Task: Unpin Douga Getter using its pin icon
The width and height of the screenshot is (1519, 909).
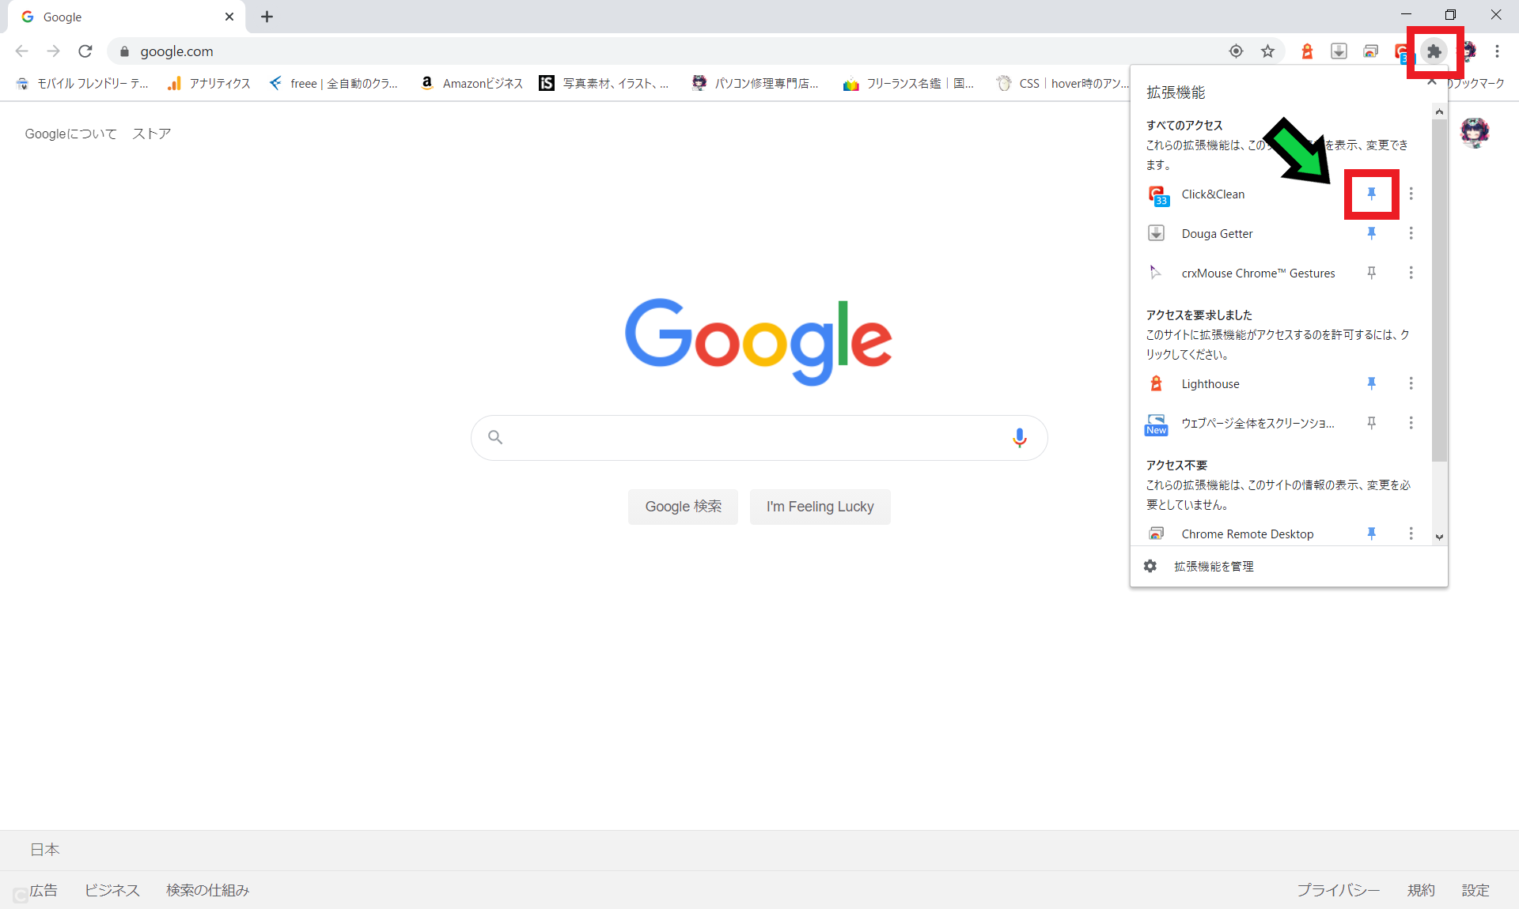Action: point(1372,233)
